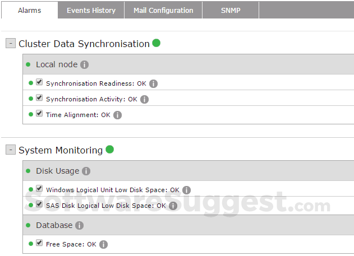Toggle the Time Alignment checkbox
The height and width of the screenshot is (256, 354).
pos(39,113)
